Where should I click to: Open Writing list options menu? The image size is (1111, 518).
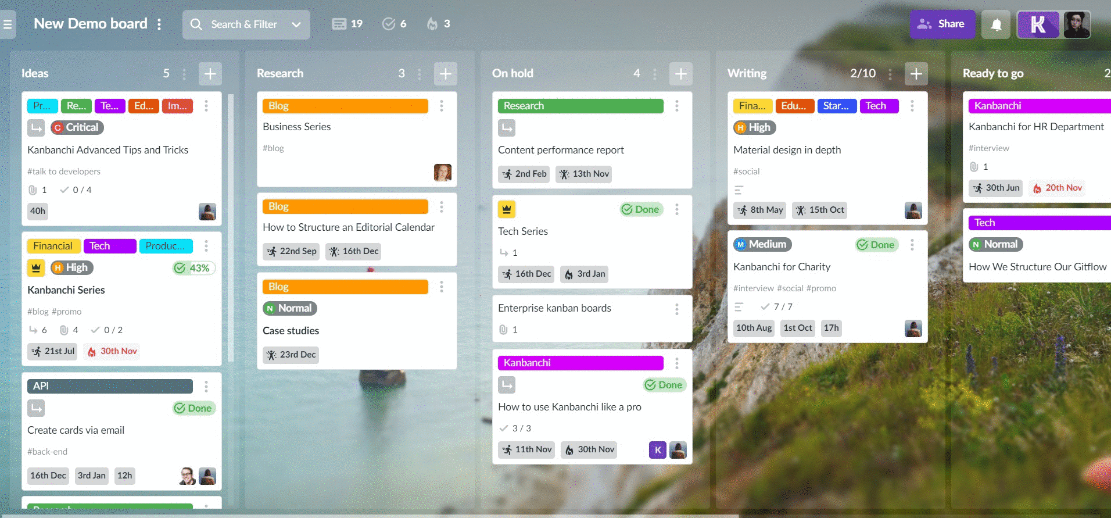tap(890, 74)
